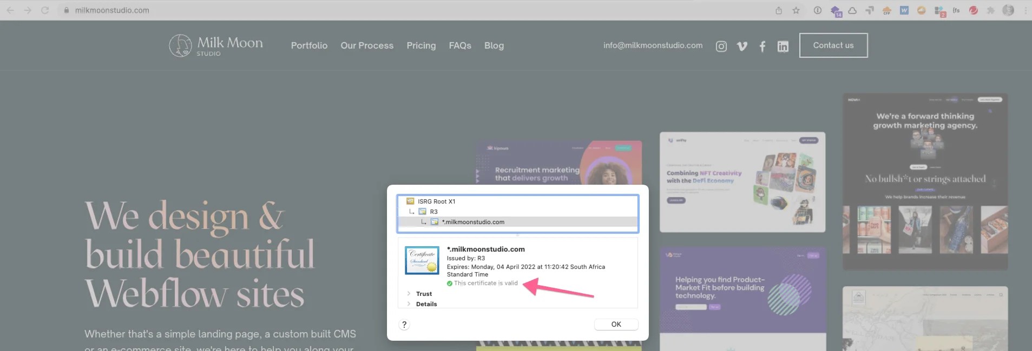
Task: Click the Contact us button
Action: [833, 45]
